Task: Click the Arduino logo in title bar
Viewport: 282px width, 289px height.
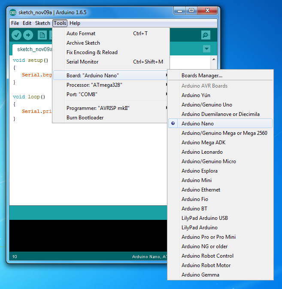Action: coord(13,12)
